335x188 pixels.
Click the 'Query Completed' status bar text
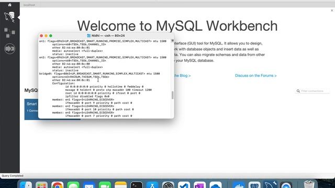click(x=13, y=176)
